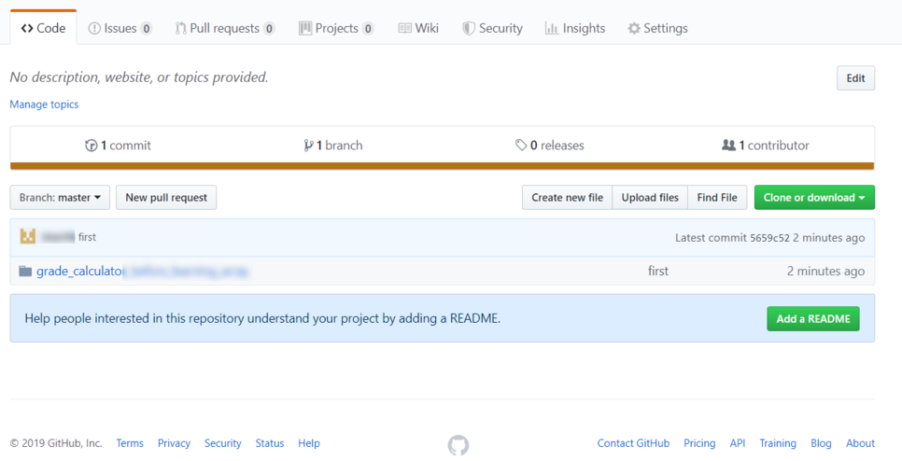Image resolution: width=902 pixels, height=461 pixels.
Task: View the 1 contributor link
Action: (766, 146)
